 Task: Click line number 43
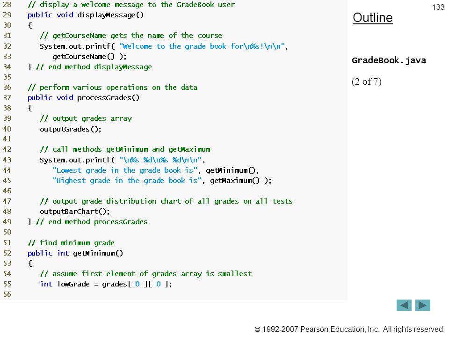click(x=7, y=160)
